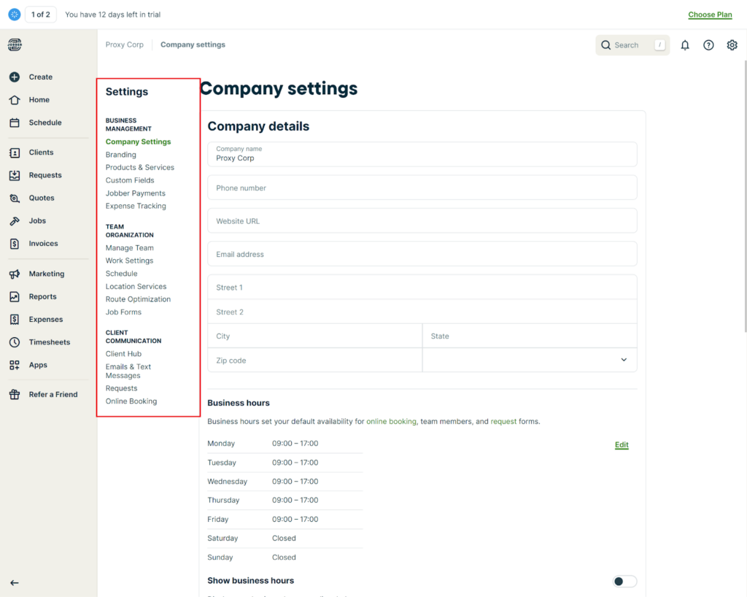Select Manage Team in settings menu
Image resolution: width=747 pixels, height=597 pixels.
(x=130, y=248)
